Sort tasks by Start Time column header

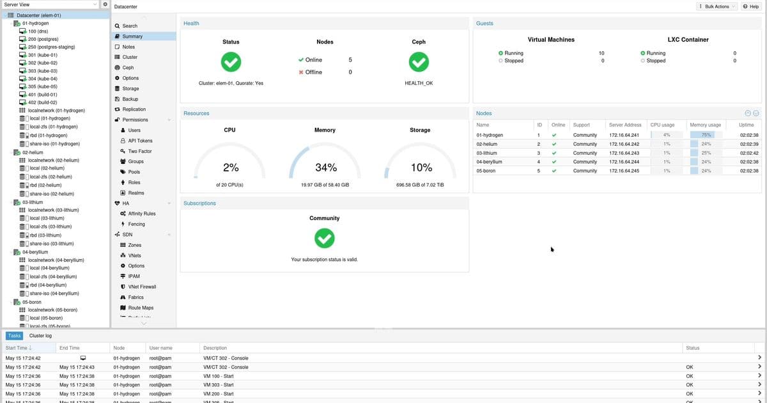[28, 348]
